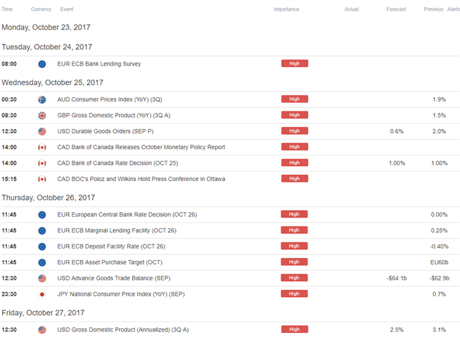The width and height of the screenshot is (460, 337).
Task: Click the High badge for European Central Bank Rate Decision
Action: [x=294, y=214]
